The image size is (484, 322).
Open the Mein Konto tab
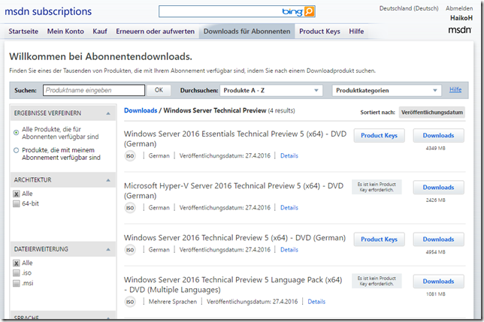pyautogui.click(x=65, y=32)
